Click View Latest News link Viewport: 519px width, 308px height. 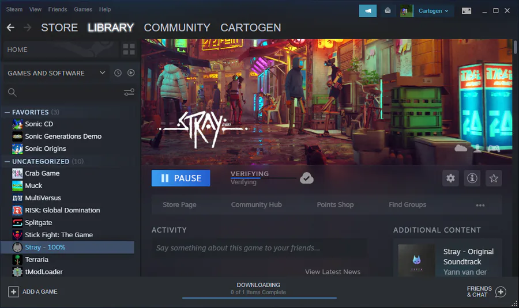(333, 272)
